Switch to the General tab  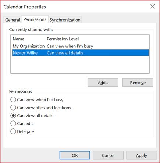coord(13,20)
